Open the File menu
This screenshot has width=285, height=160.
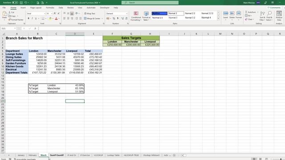[4, 8]
